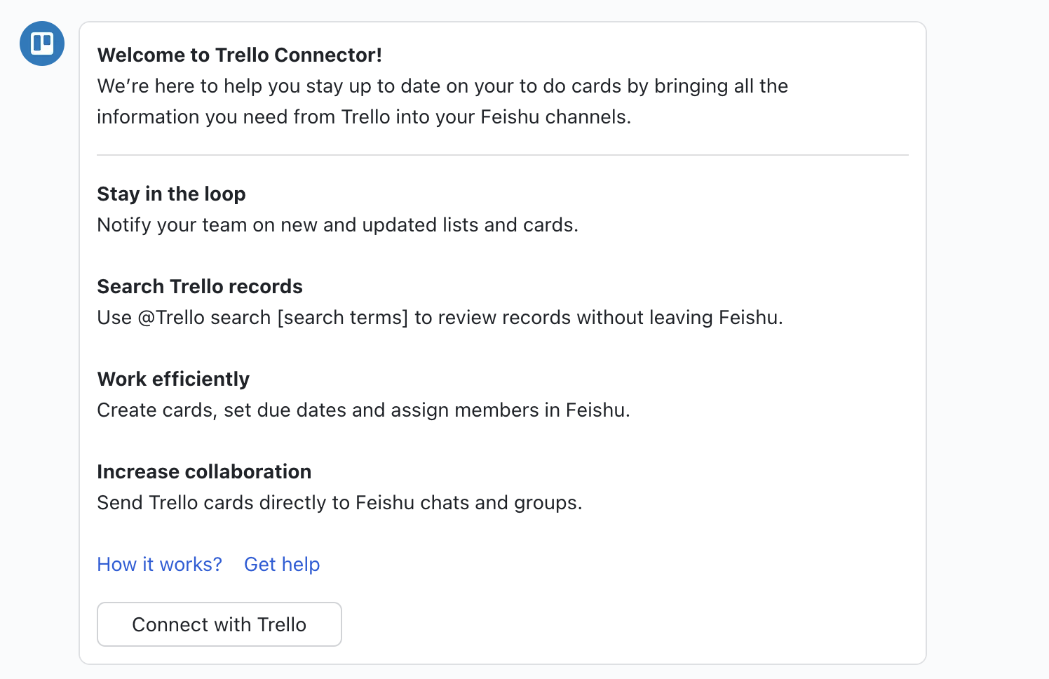Click the Trello Connector message card
1049x679 pixels.
[502, 344]
